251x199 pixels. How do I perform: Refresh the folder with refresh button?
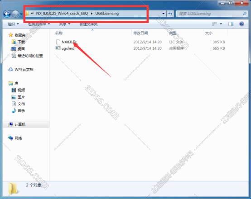click(170, 14)
